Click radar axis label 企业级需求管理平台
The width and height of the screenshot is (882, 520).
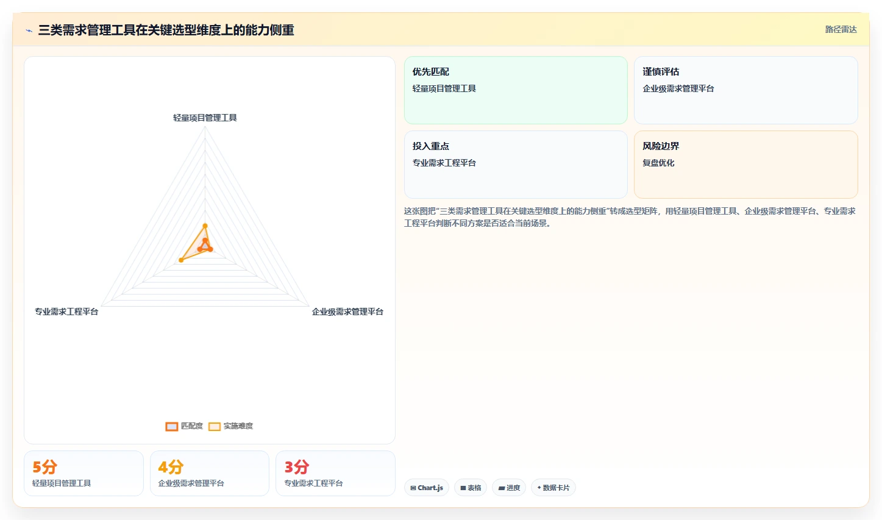347,312
